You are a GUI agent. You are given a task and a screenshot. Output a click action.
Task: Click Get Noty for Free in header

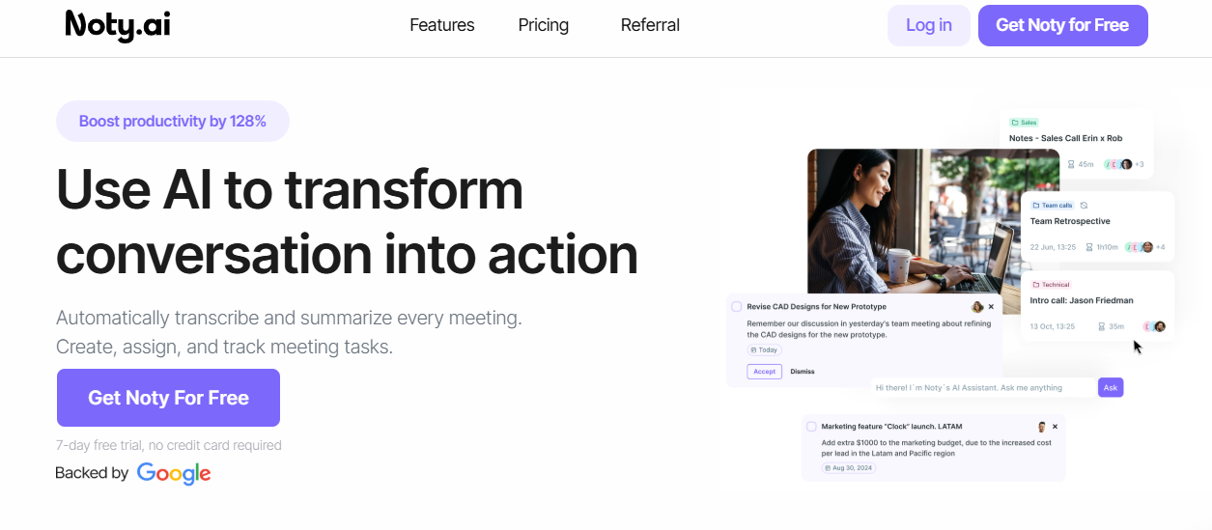(1062, 25)
